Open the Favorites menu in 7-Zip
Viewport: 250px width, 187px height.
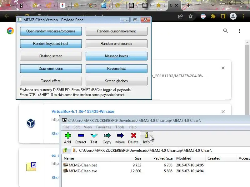[103, 127]
